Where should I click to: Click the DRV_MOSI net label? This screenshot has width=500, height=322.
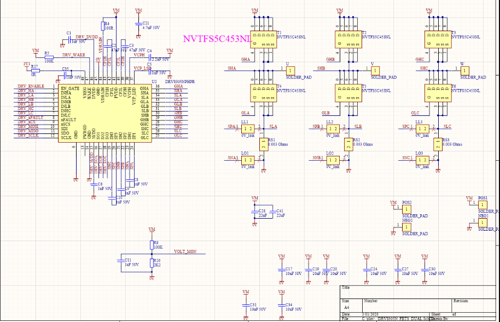28,127
